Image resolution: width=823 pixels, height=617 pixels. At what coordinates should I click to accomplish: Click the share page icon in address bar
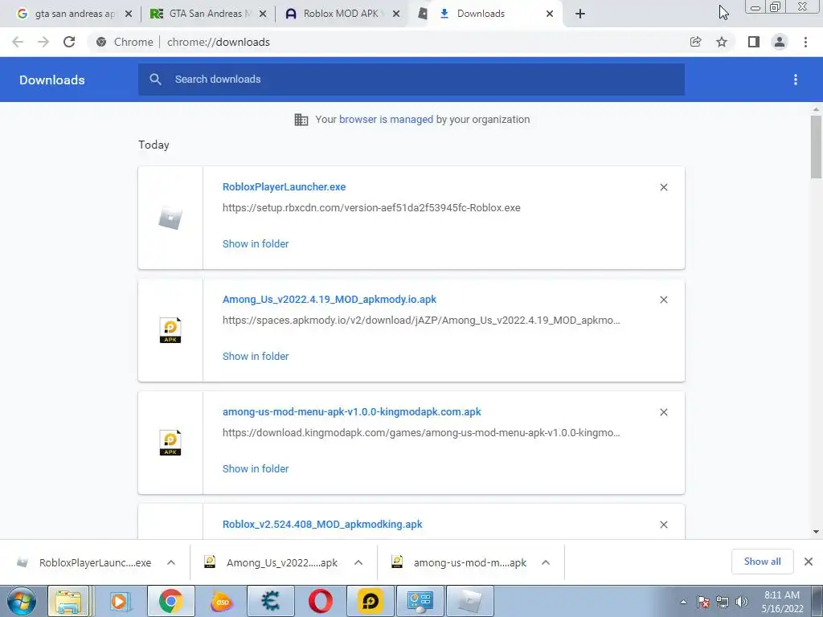[x=695, y=42]
